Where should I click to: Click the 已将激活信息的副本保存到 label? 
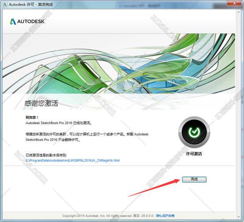tap(46, 155)
